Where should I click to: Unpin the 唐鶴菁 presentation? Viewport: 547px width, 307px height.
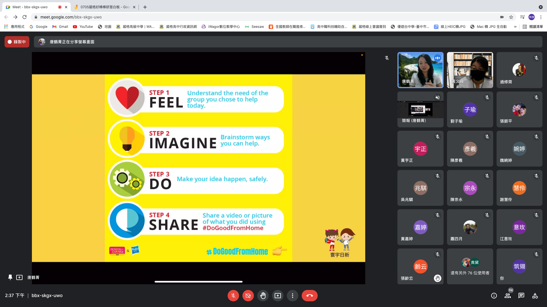pyautogui.click(x=10, y=277)
